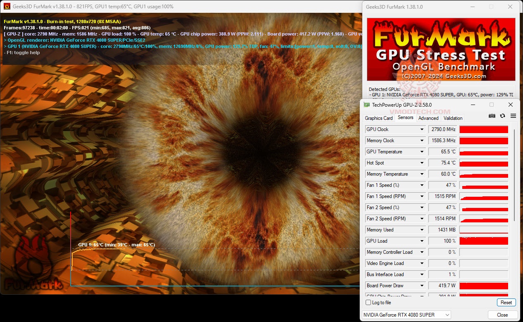Click the Board Power Draw sensor graph
This screenshot has width=523, height=322.
click(x=484, y=286)
